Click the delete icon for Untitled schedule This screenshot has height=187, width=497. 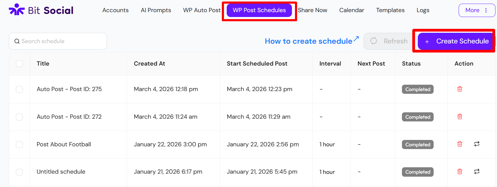pyautogui.click(x=460, y=172)
